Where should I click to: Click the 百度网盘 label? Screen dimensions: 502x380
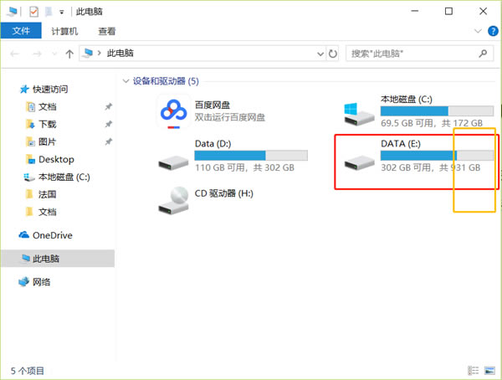point(213,105)
